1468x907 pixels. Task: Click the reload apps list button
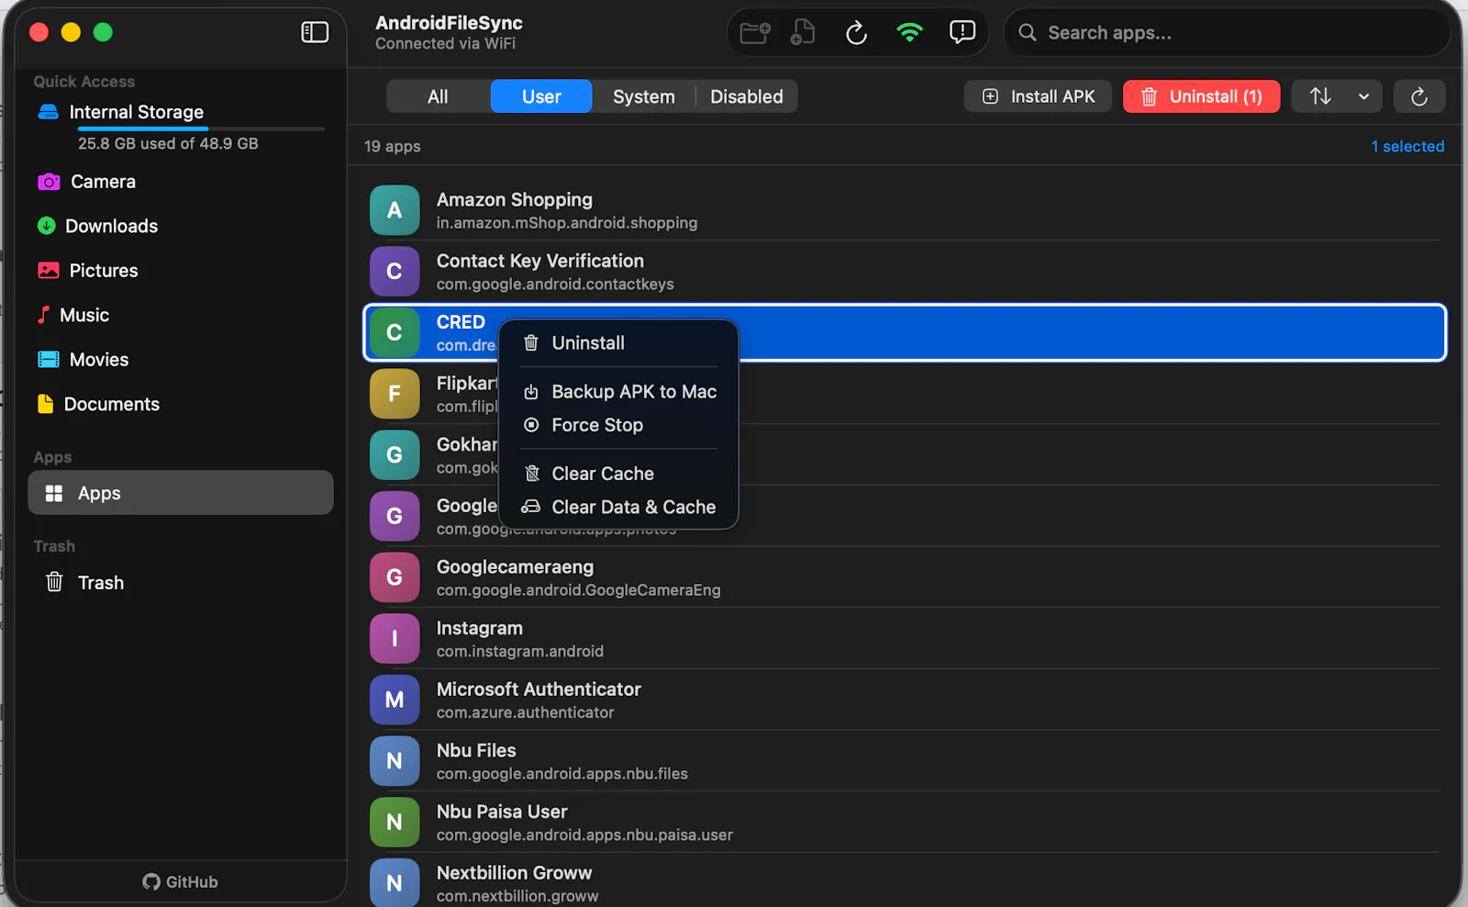(1419, 96)
